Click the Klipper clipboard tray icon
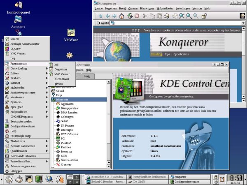 click(x=222, y=179)
